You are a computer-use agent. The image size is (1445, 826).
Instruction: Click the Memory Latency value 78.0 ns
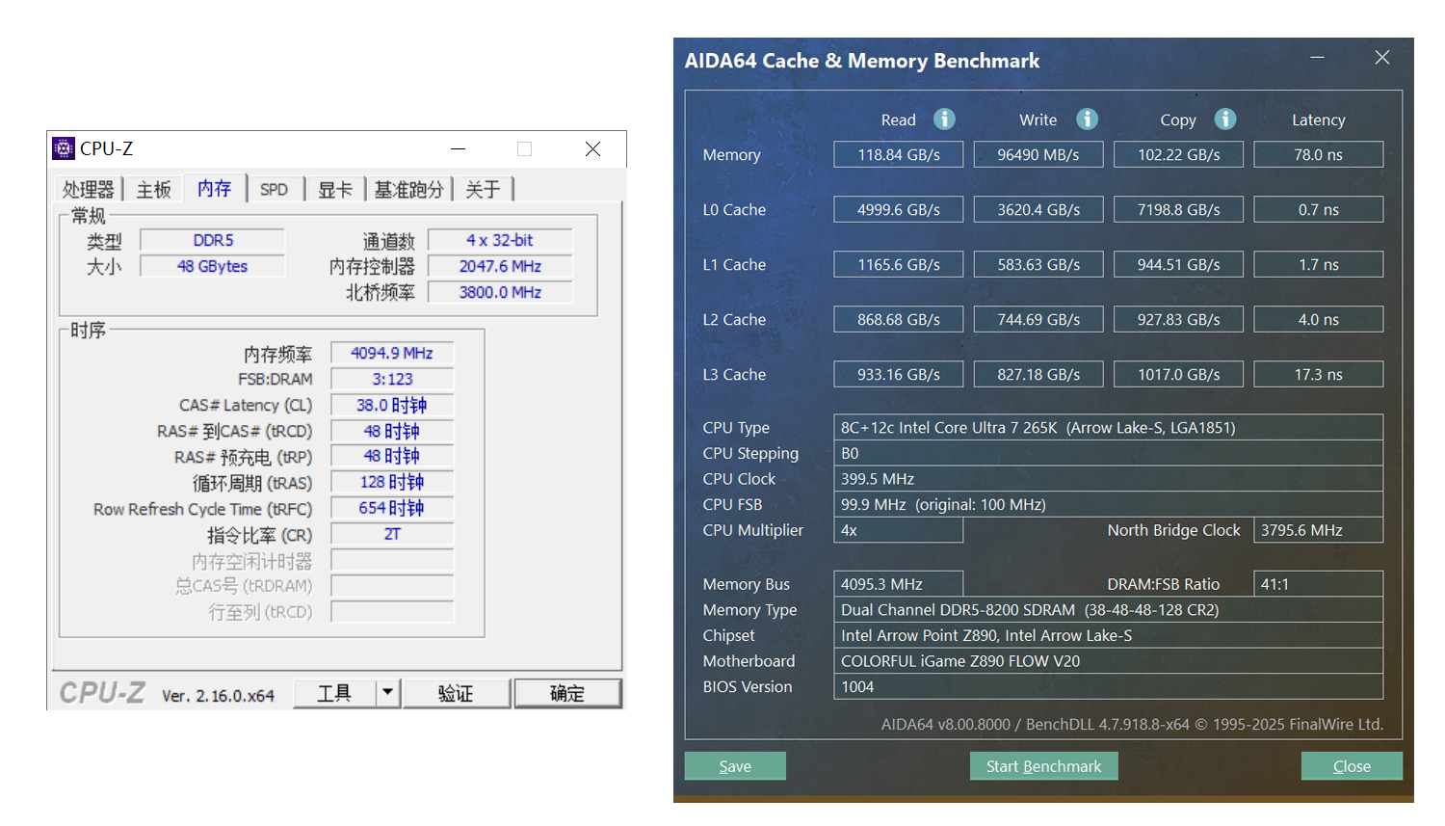coord(1319,154)
